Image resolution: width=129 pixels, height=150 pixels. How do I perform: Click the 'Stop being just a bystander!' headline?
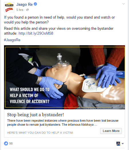[x=35, y=115]
